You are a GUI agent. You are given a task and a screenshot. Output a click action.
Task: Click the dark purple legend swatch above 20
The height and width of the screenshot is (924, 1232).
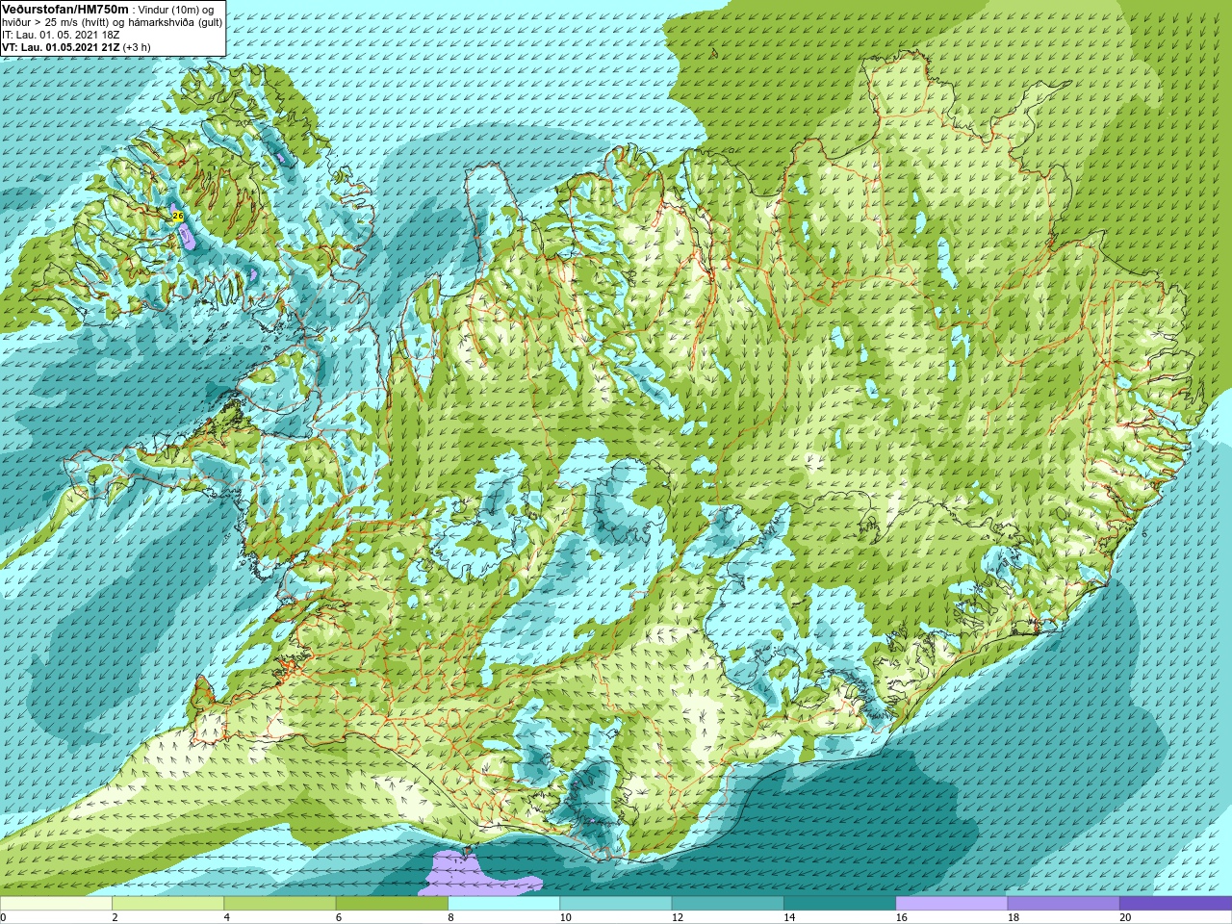click(x=1175, y=903)
